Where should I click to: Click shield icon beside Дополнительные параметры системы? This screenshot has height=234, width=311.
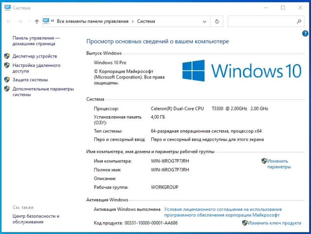(7, 89)
